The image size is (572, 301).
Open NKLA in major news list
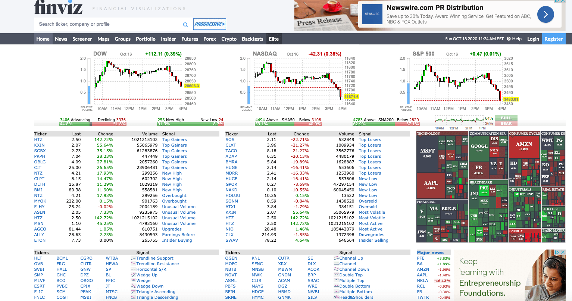click(422, 280)
